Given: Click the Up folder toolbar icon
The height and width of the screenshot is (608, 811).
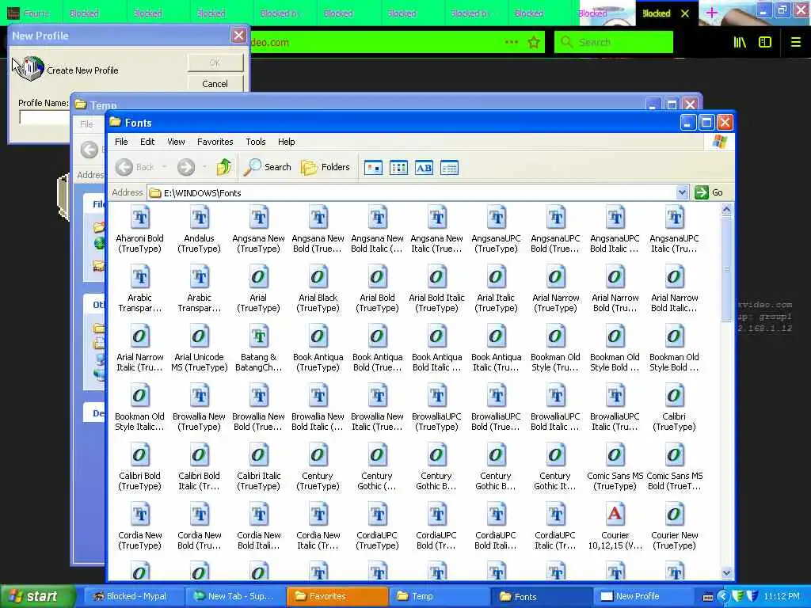Looking at the screenshot, I should coord(224,167).
